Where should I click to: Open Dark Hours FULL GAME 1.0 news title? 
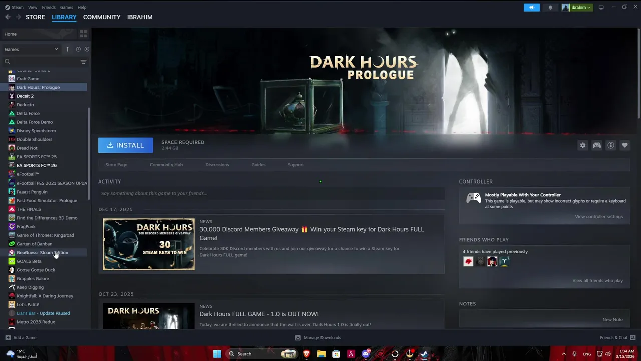pos(259,314)
